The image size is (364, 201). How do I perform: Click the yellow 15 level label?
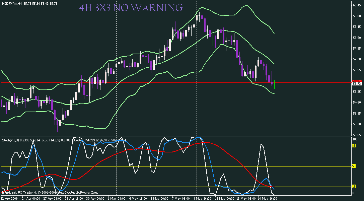354,187
